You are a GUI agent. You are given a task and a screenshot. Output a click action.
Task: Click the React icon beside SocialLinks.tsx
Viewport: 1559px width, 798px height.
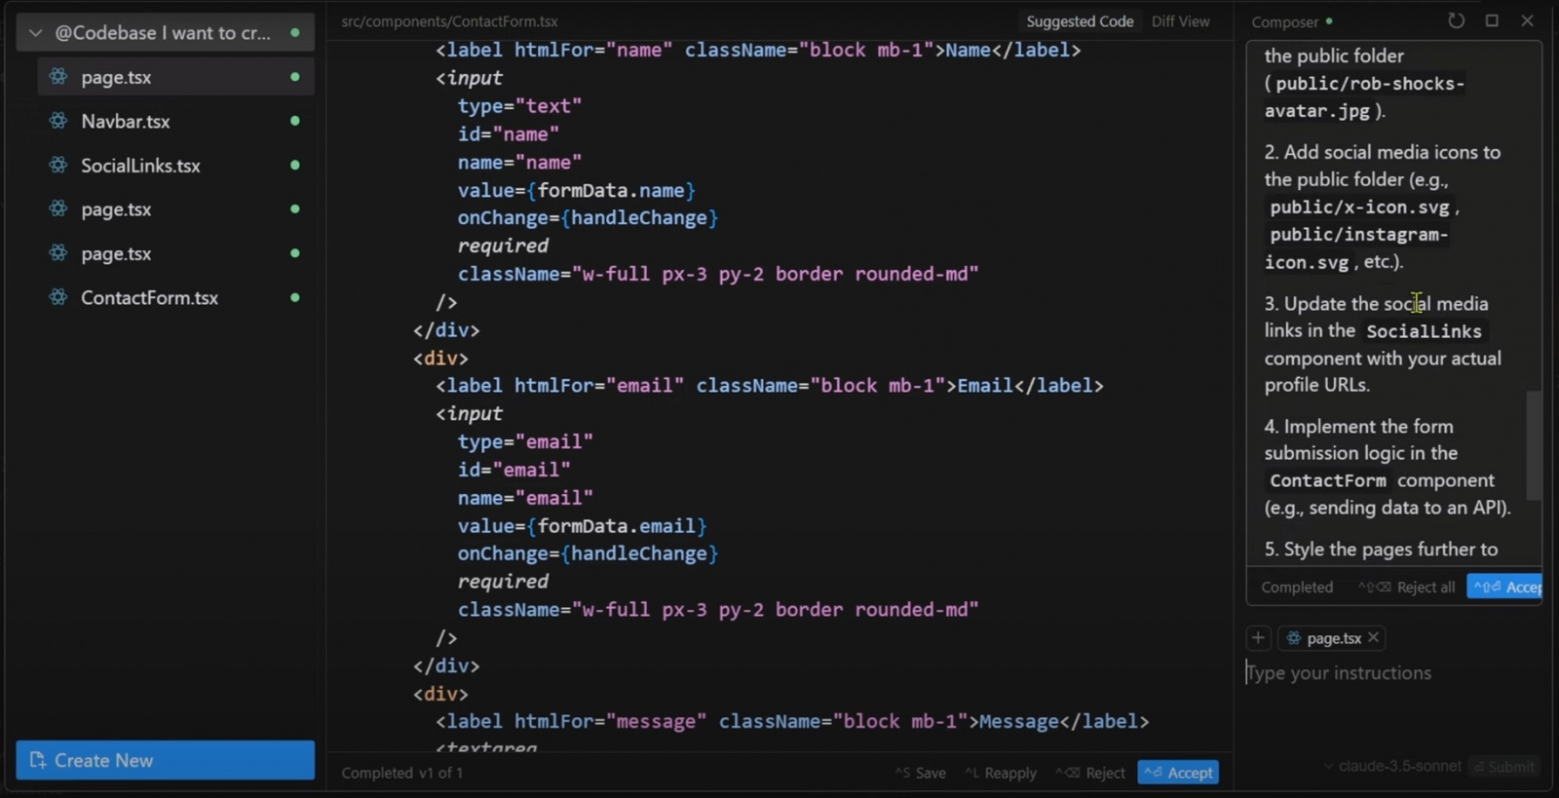pos(58,165)
